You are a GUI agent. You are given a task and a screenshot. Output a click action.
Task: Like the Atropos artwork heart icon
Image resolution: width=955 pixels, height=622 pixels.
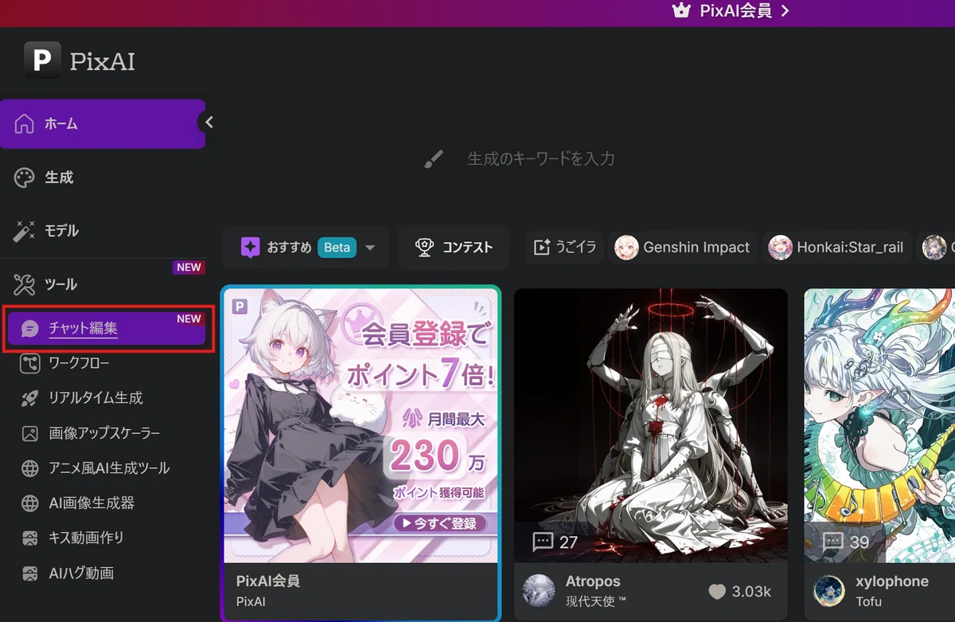tap(717, 592)
